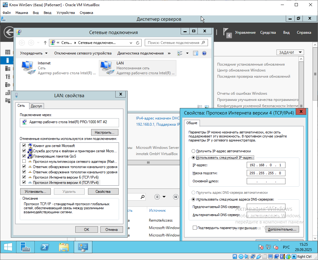Click the Up arrow in Network Connections
Screen dimensions: 318x260
45,43
